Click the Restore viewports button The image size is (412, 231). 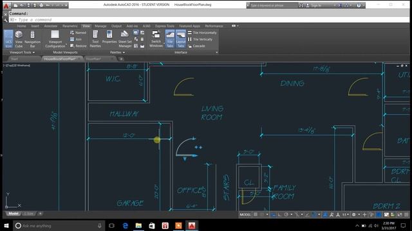coord(79,46)
